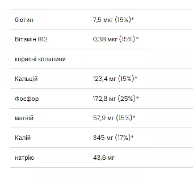The width and height of the screenshot is (193, 193).
Task: Click the корисні копалини section heading
Action: tap(40, 59)
